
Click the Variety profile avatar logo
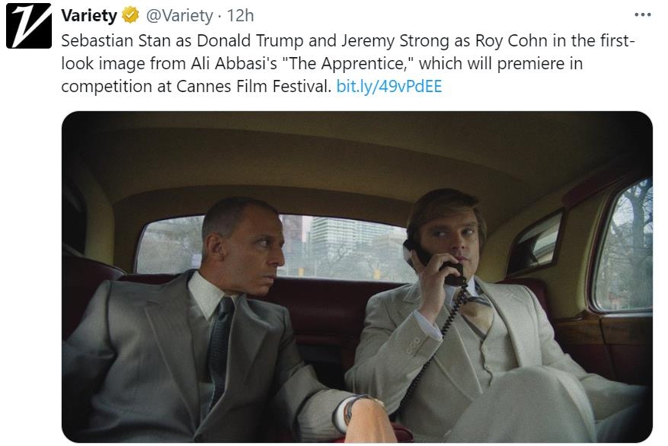pos(29,27)
